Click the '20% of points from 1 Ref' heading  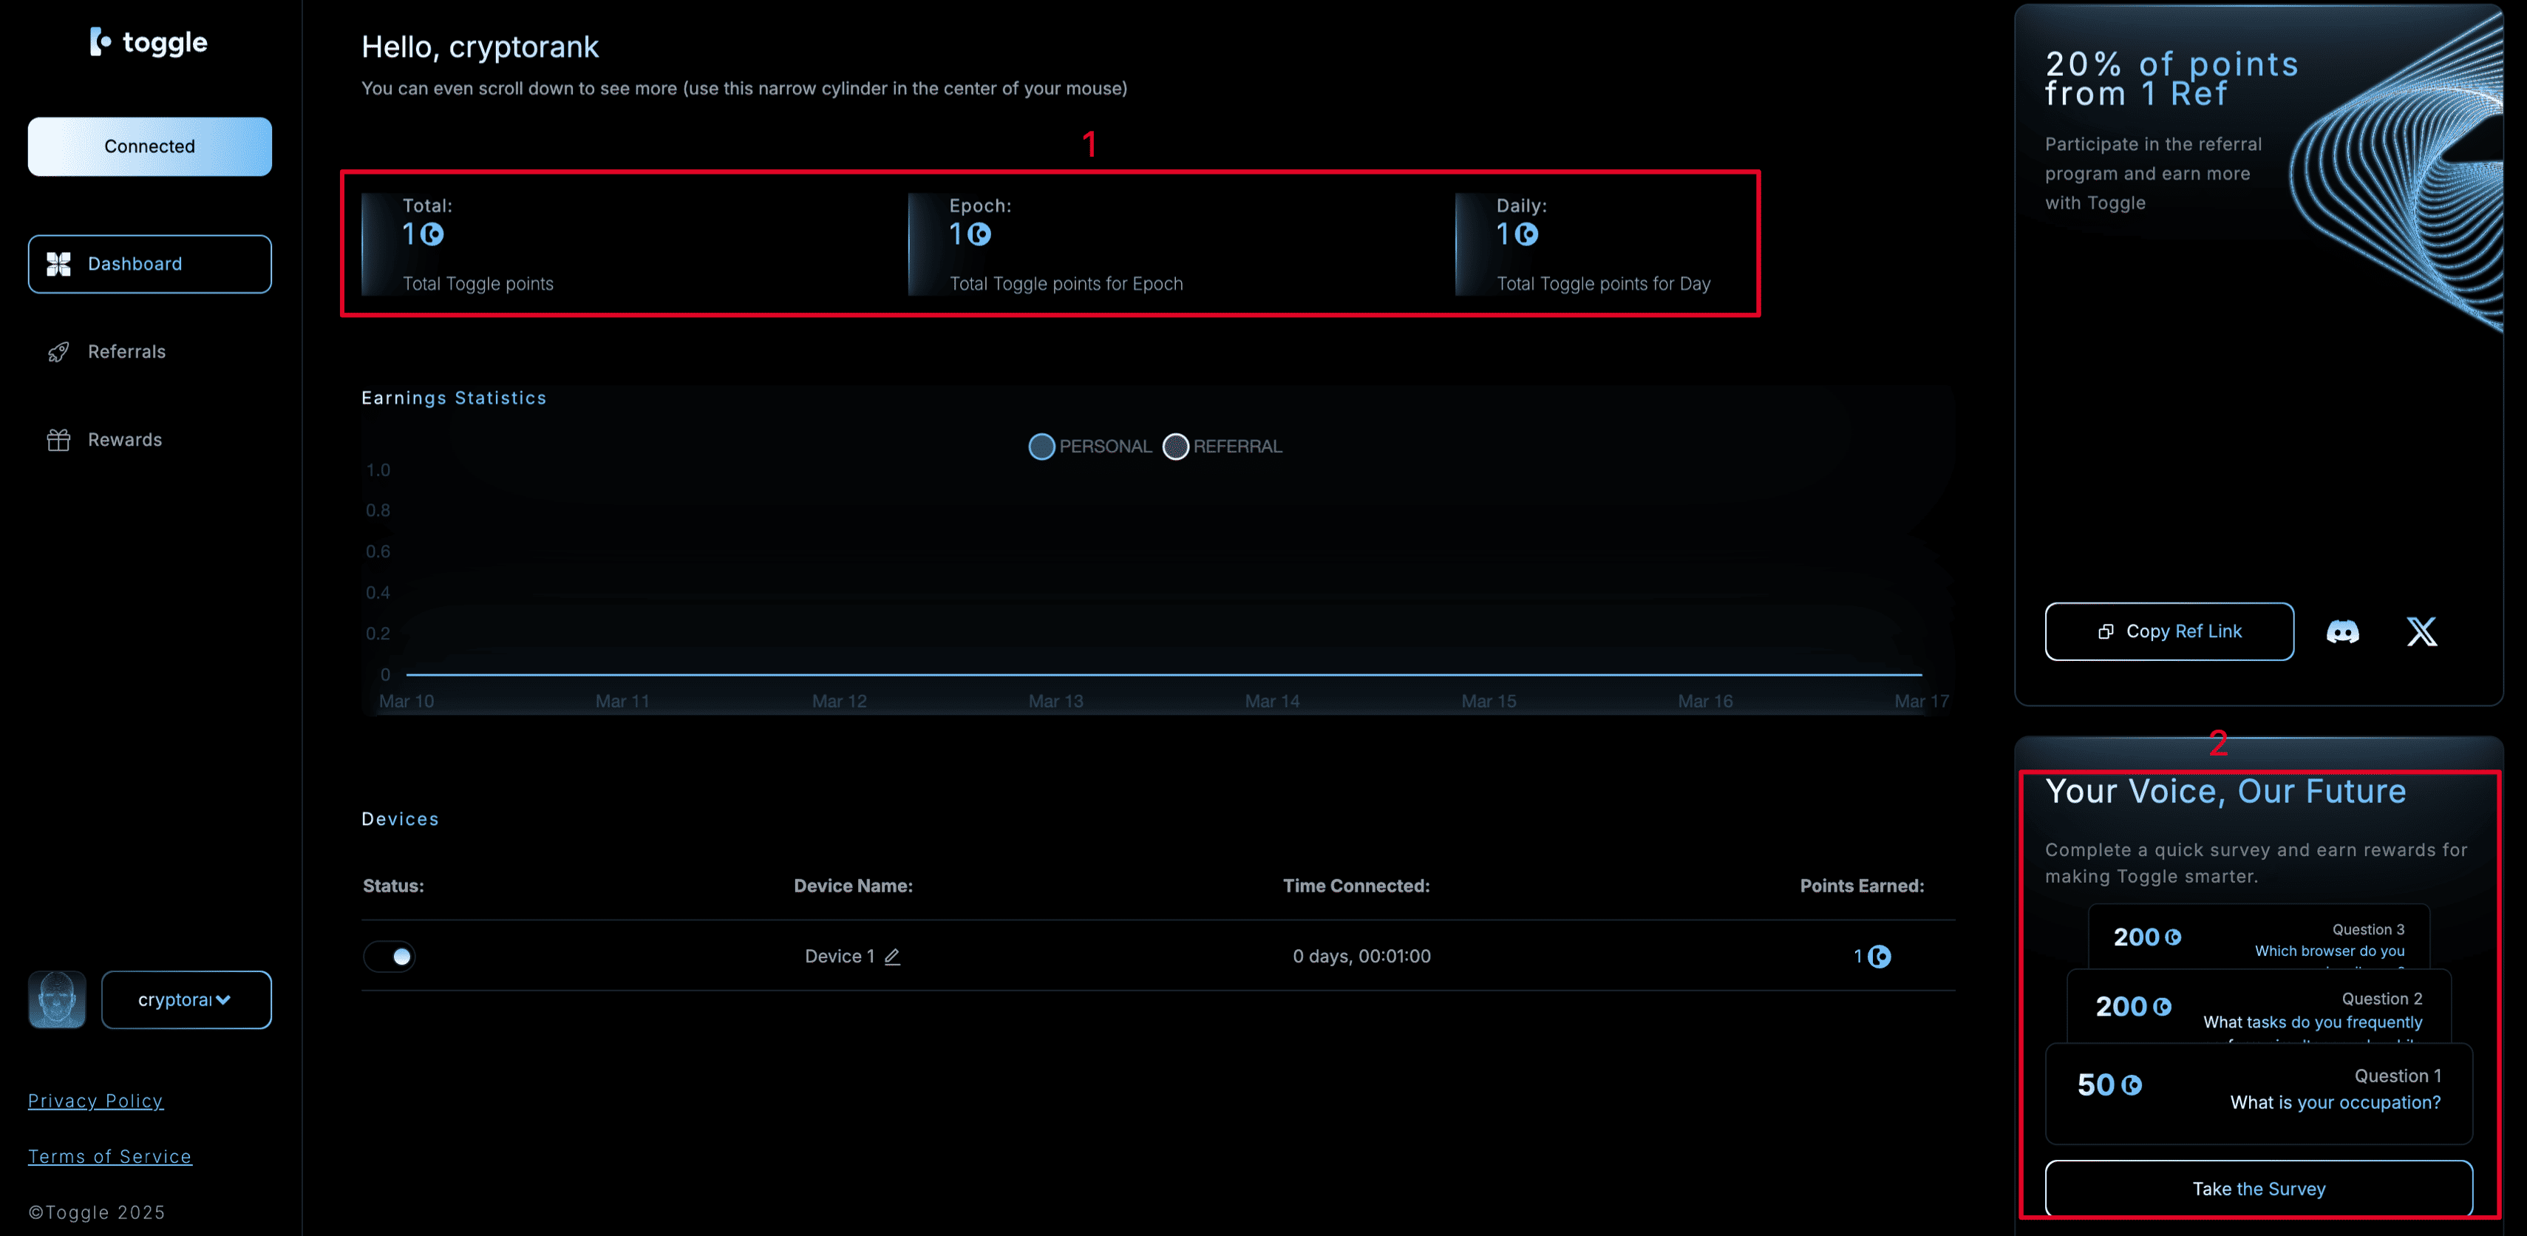tap(2171, 78)
